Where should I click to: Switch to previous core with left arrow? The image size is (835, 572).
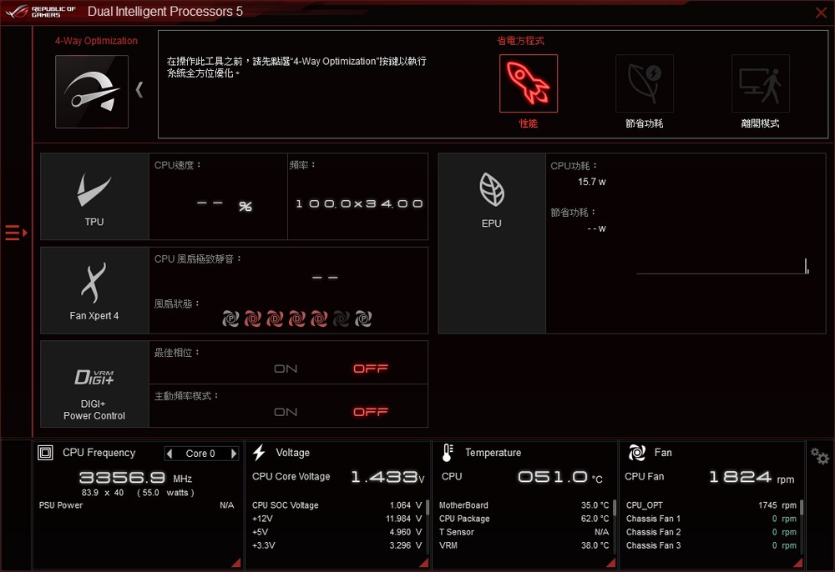click(170, 454)
